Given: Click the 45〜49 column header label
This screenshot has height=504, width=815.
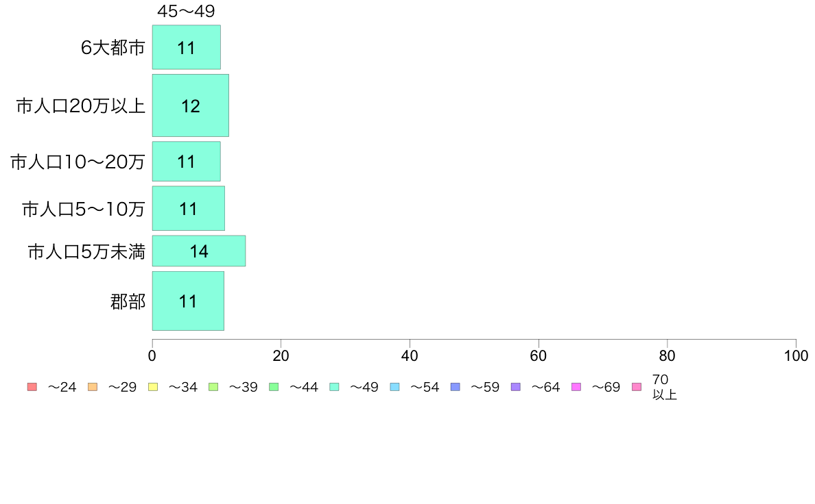Looking at the screenshot, I should (x=186, y=11).
